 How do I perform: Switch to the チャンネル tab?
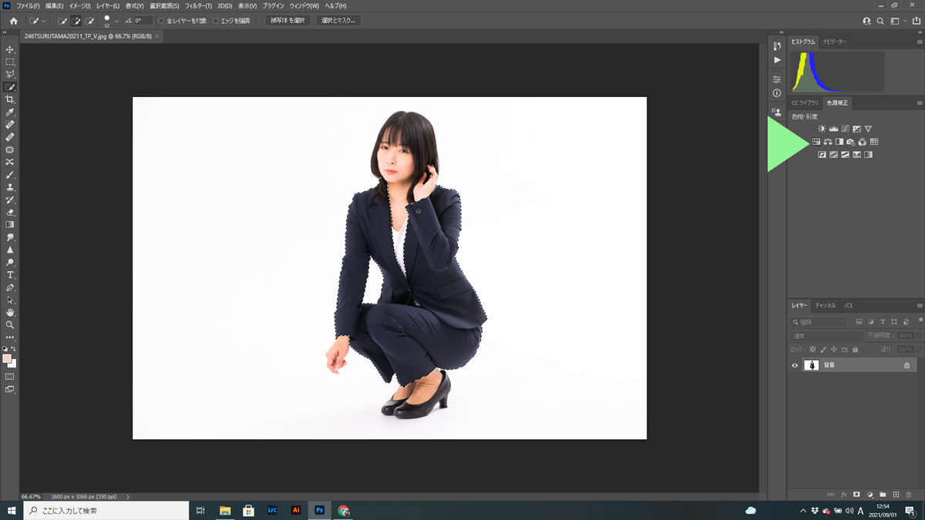(825, 305)
